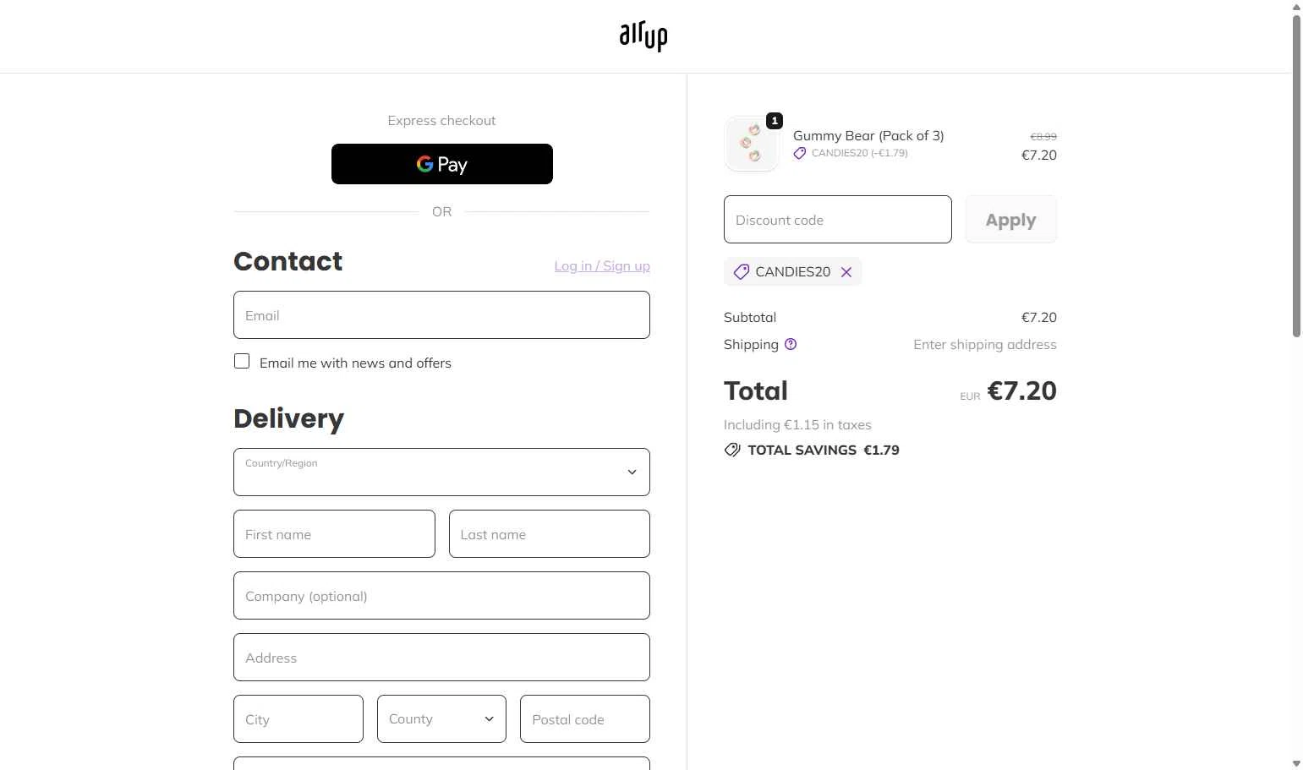Pay with Google Pay express checkout
Image resolution: width=1303 pixels, height=770 pixels.
coord(441,164)
